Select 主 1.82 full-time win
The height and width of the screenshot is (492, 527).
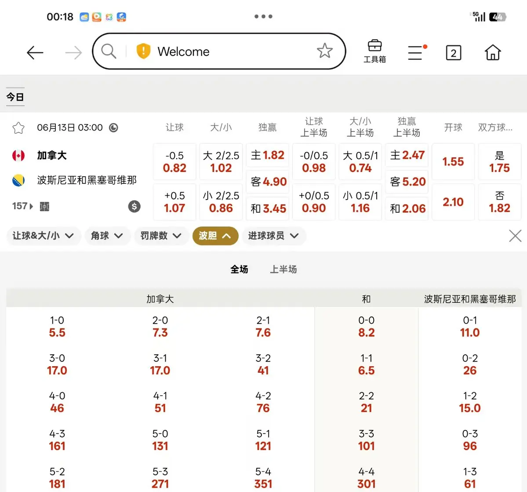point(268,155)
